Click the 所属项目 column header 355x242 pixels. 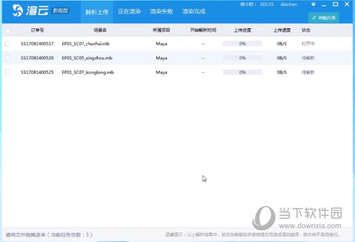click(x=161, y=30)
